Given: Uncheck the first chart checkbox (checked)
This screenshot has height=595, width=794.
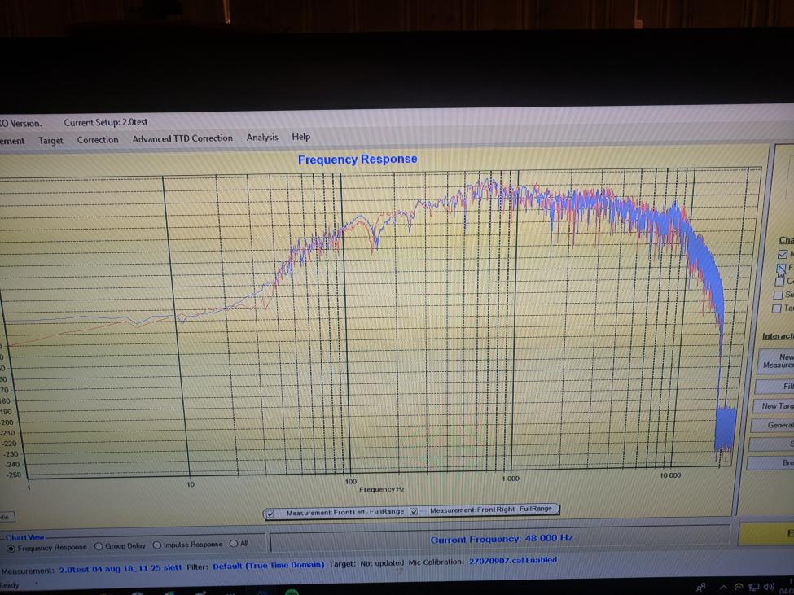Looking at the screenshot, I should 783,253.
